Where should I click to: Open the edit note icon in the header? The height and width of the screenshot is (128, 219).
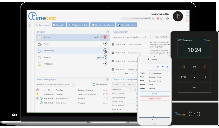click(161, 18)
